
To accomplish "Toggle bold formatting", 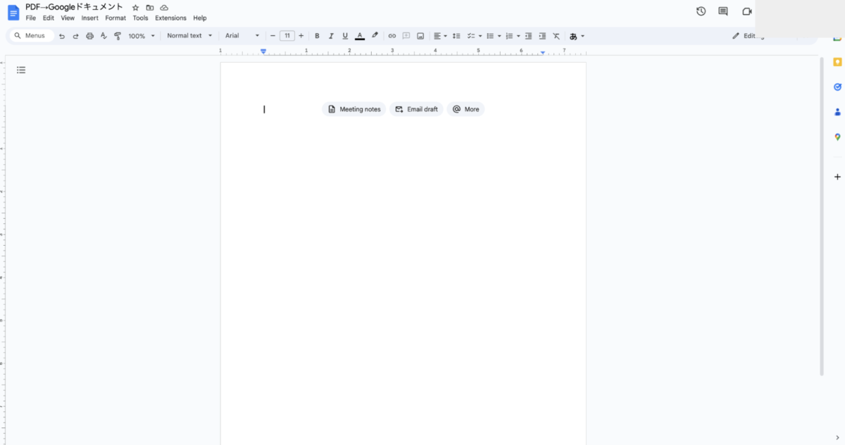I will click(317, 36).
